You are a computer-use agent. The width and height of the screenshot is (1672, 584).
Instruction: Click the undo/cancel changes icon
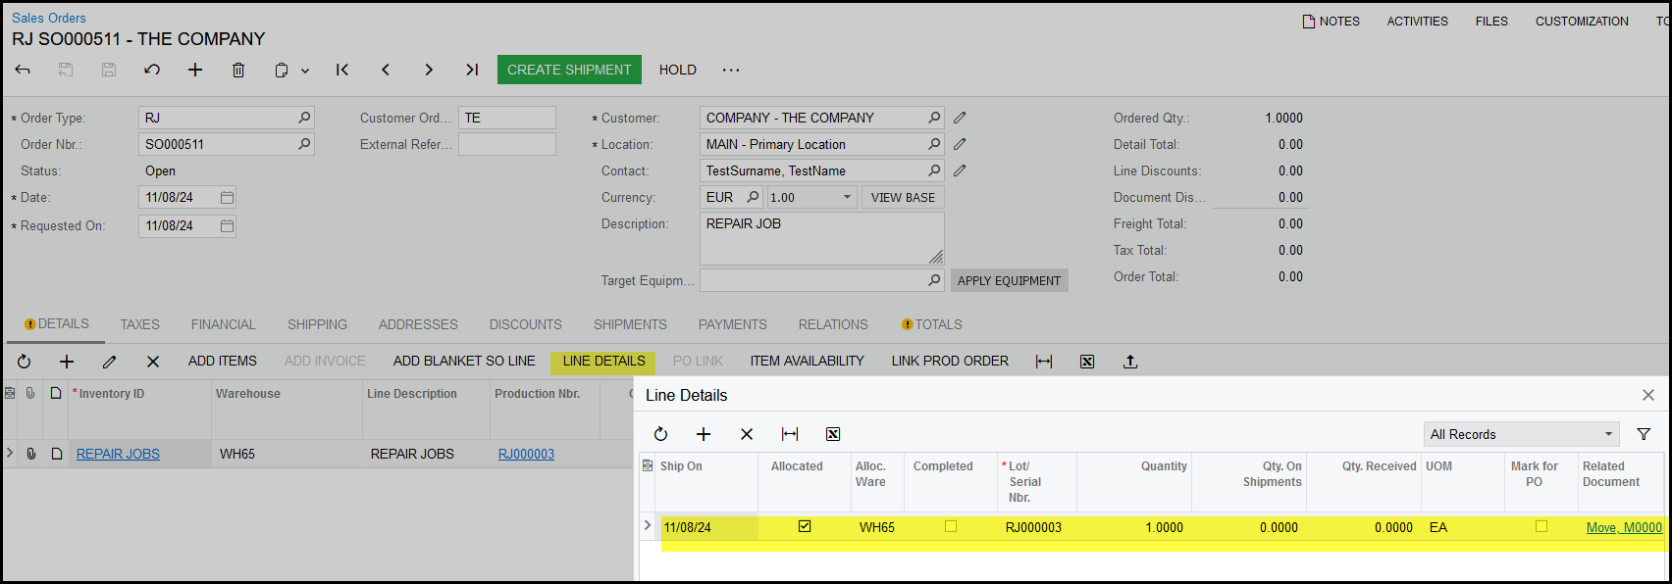152,70
